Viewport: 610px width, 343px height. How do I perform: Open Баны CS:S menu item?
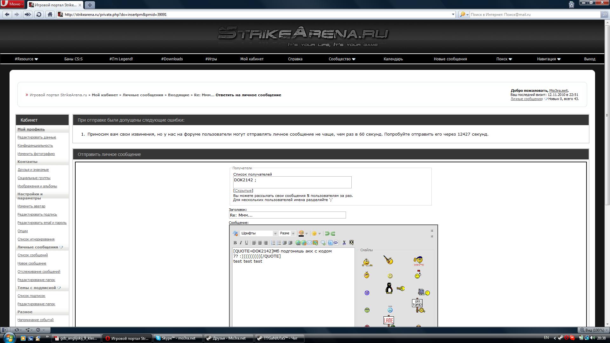[73, 59]
